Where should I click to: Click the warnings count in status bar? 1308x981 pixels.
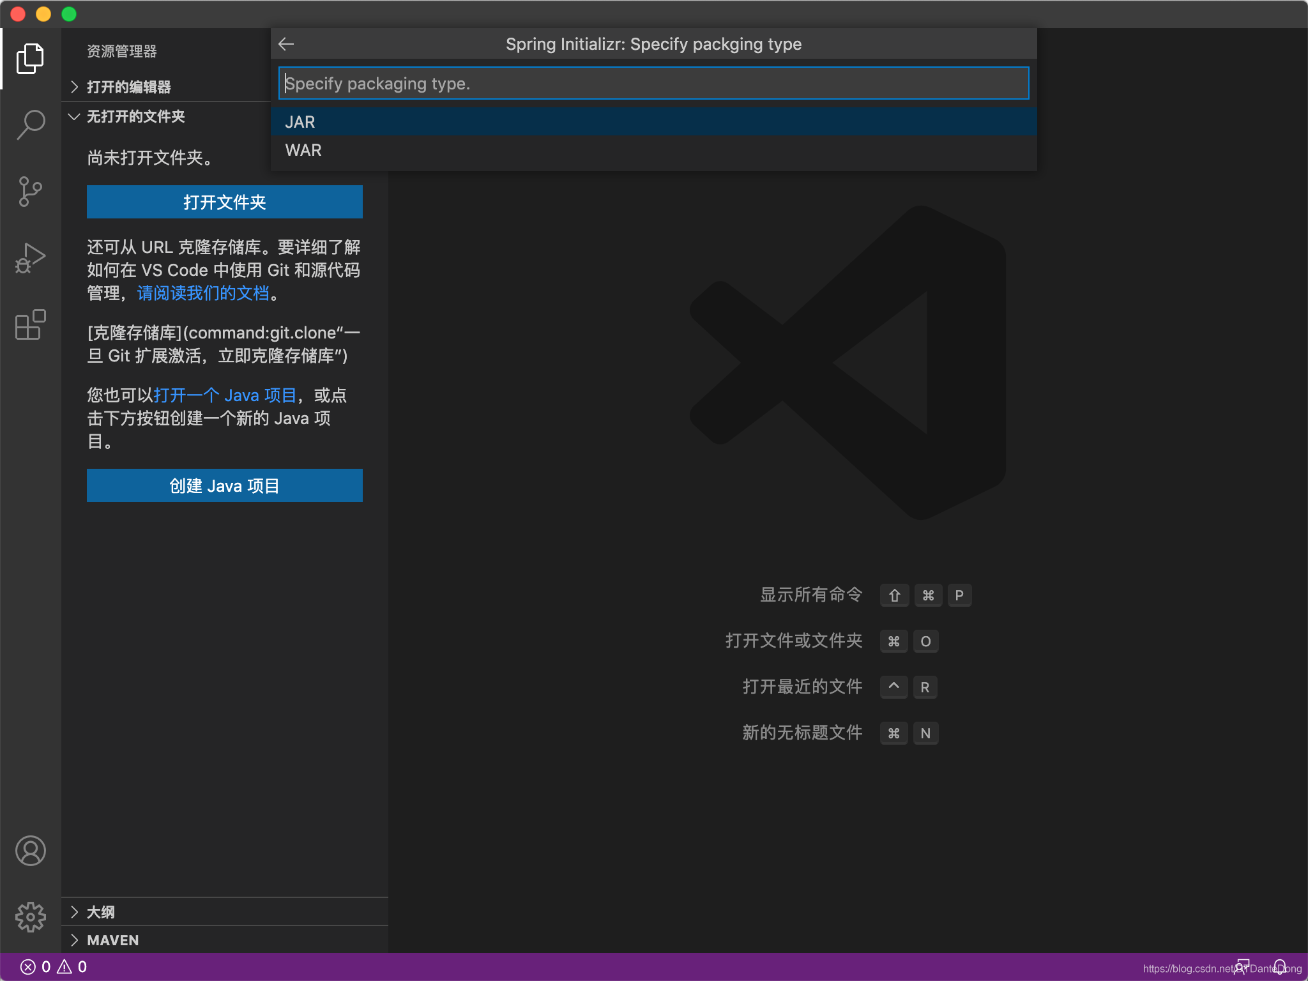(x=72, y=967)
